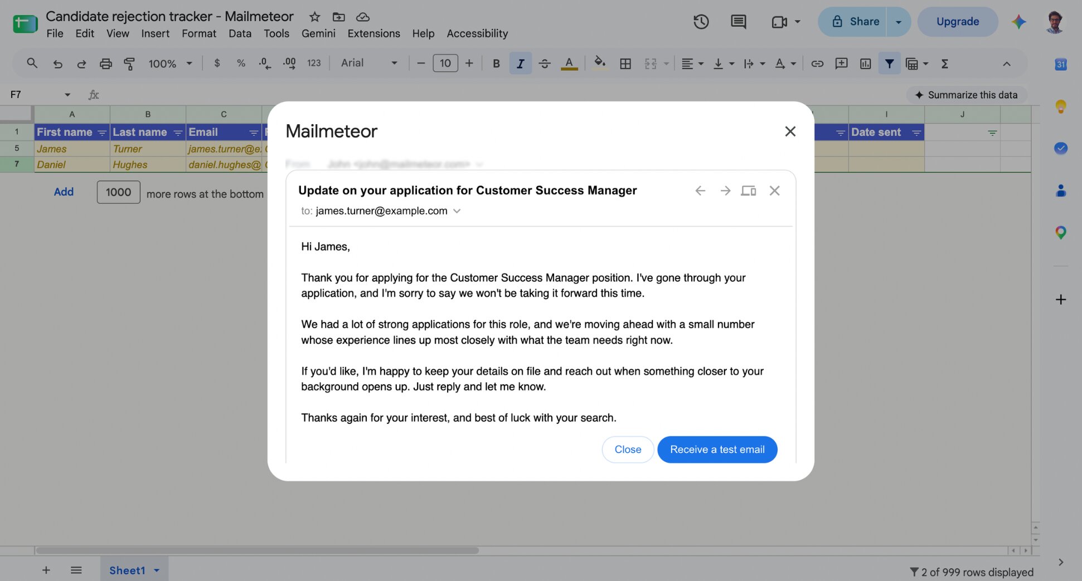
Task: Hide the menus with collapse arrow
Action: click(x=1007, y=64)
